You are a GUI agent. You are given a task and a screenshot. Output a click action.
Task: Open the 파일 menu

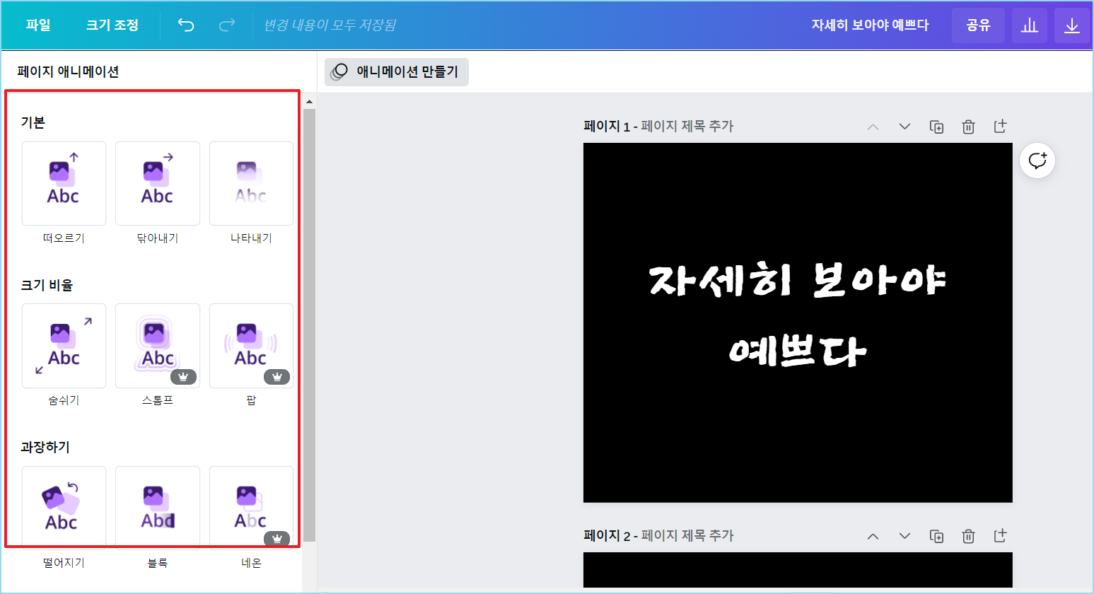point(37,25)
